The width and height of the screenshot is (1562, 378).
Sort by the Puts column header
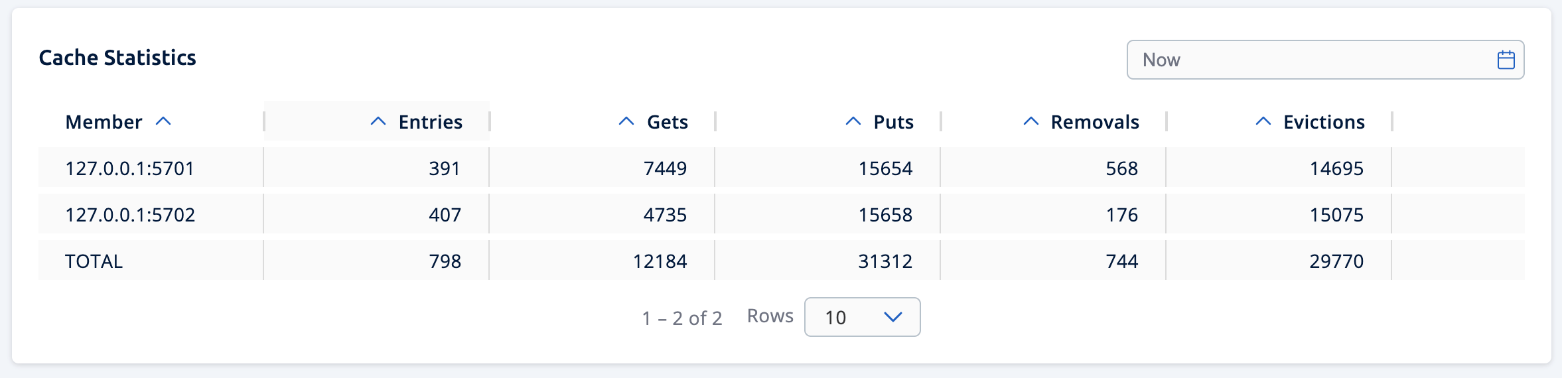[x=893, y=122]
